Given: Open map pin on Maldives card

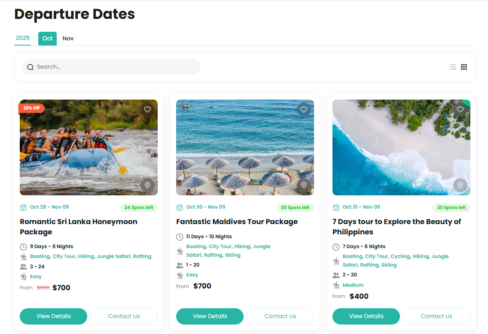Looking at the screenshot, I should [304, 185].
